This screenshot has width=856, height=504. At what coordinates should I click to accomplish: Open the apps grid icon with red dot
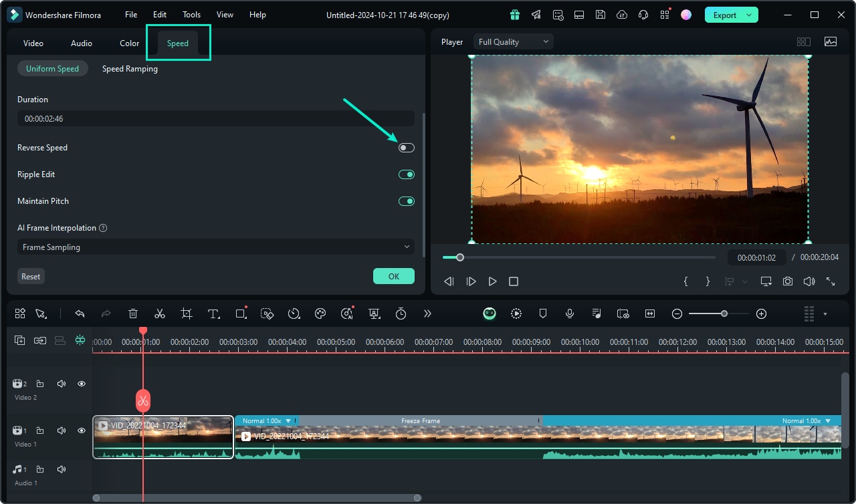tap(665, 15)
